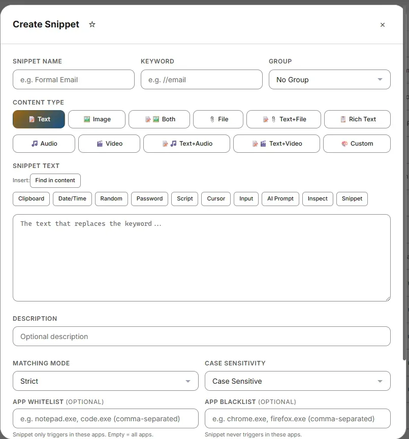This screenshot has height=439, width=409.
Task: Click into the Keyword input field
Action: 202,80
